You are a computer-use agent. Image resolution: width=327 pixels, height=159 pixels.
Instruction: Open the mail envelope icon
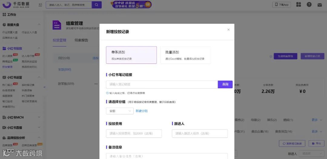point(320,5)
